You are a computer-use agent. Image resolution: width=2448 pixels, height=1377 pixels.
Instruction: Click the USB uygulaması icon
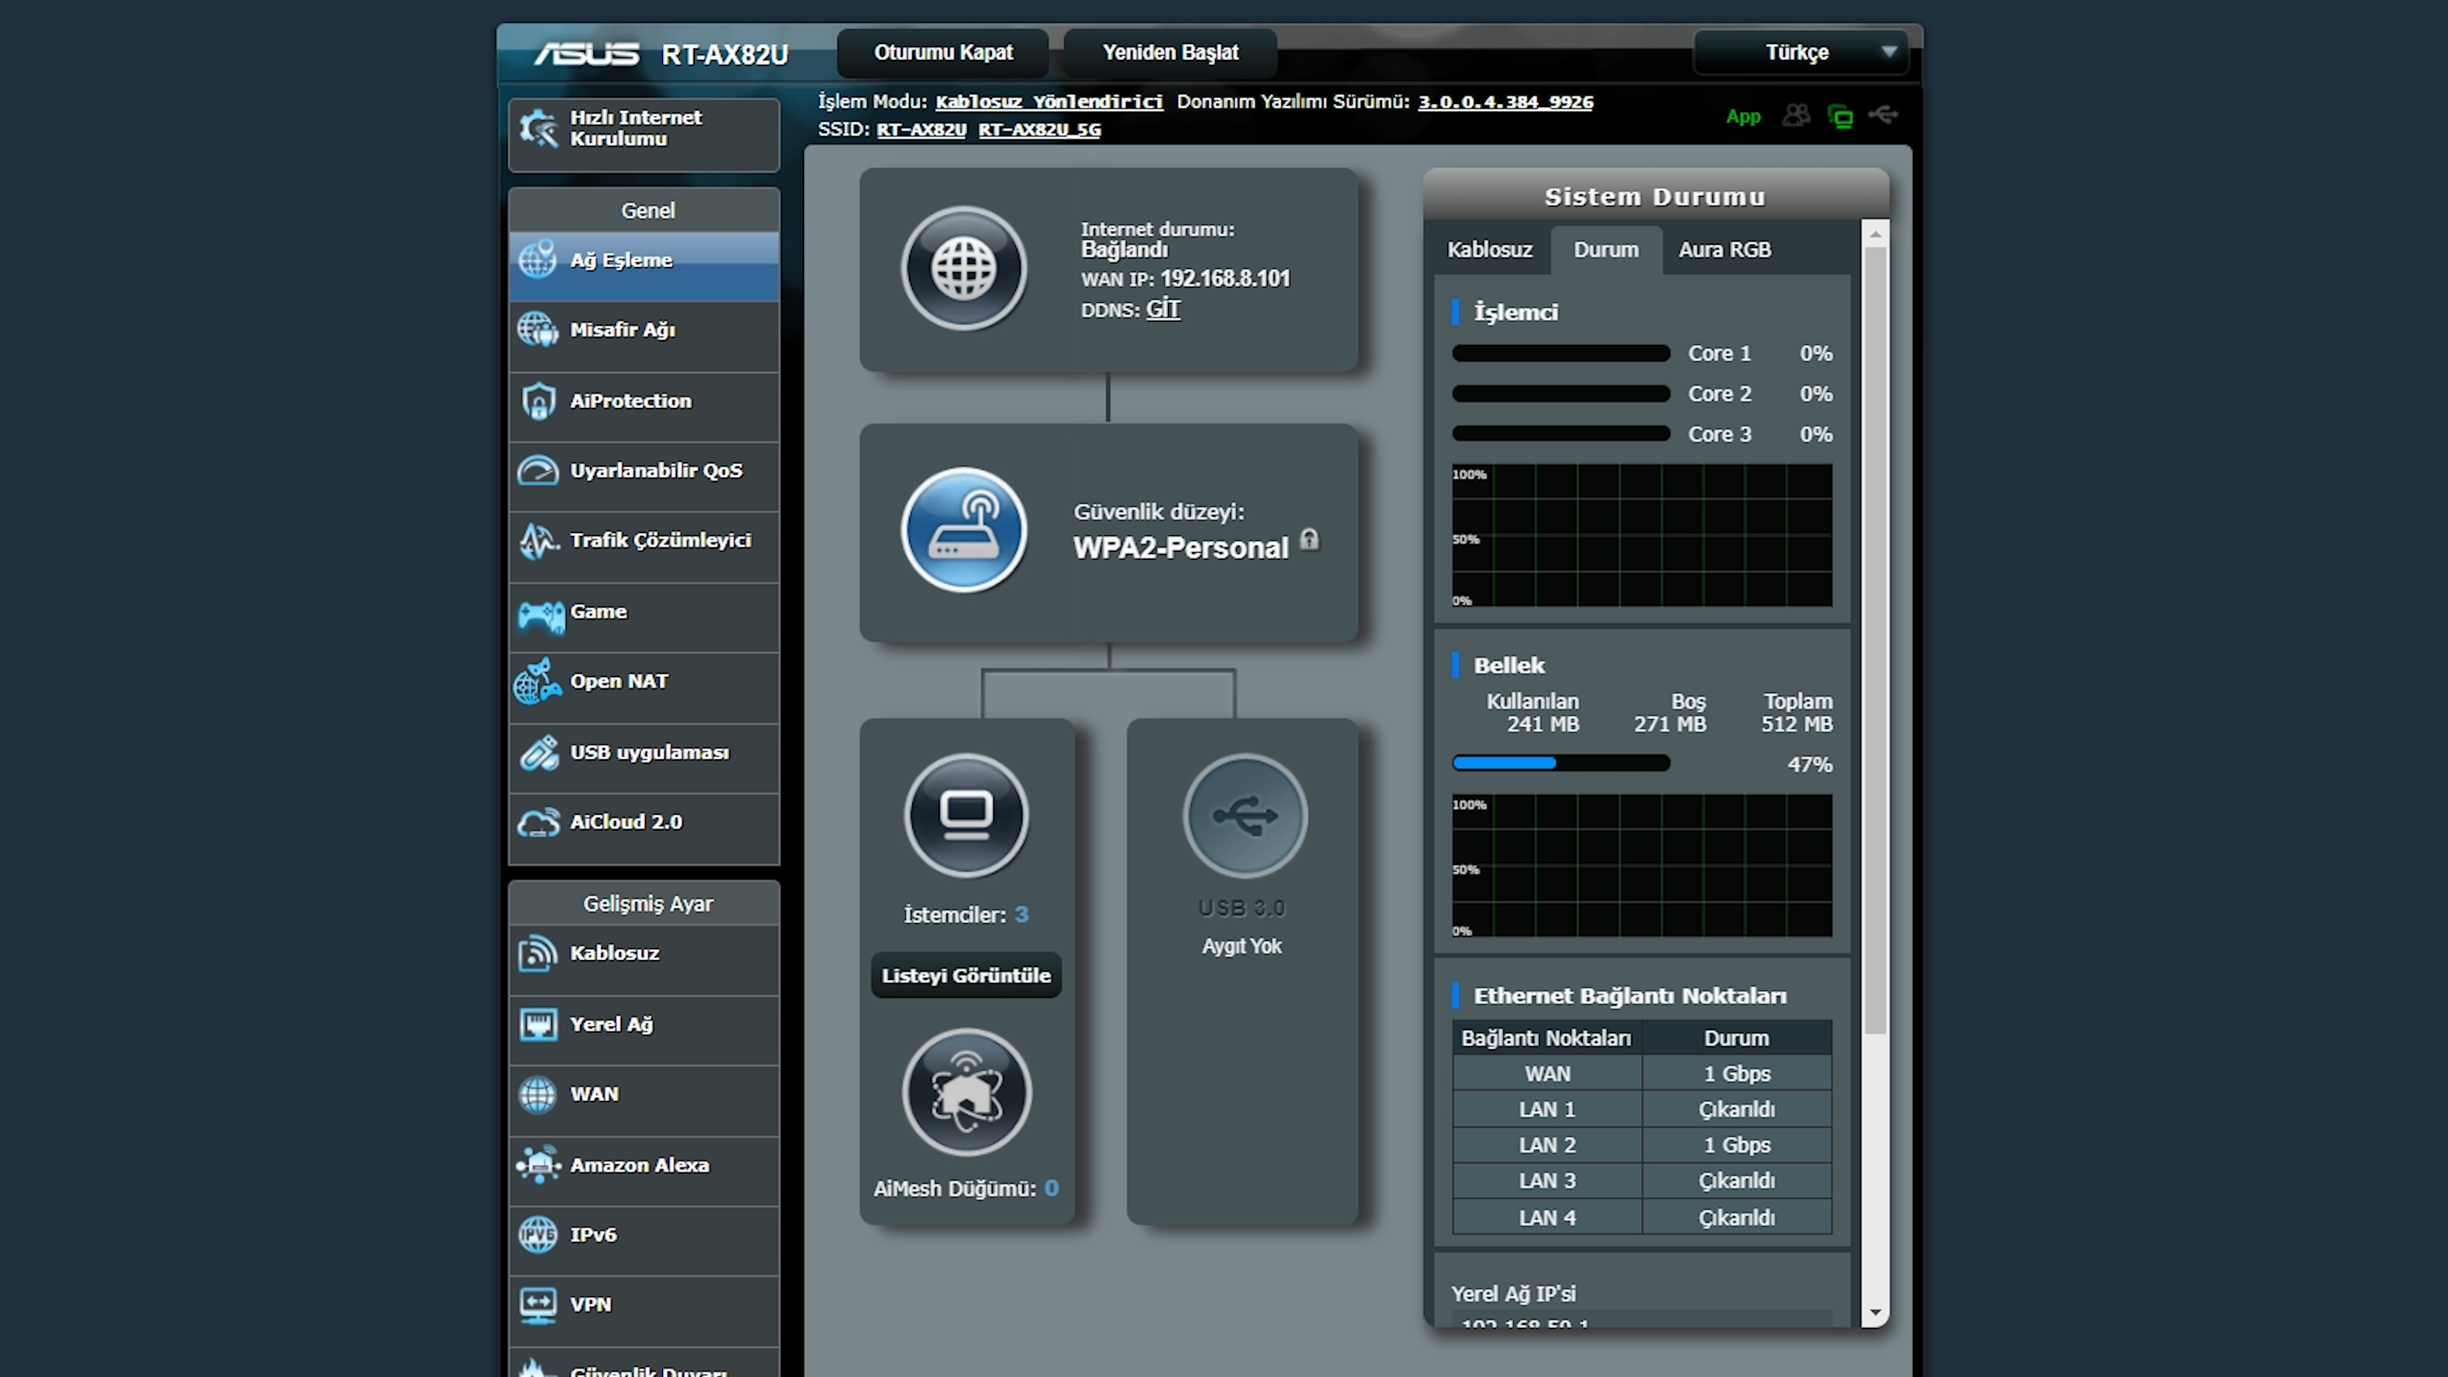click(x=538, y=753)
